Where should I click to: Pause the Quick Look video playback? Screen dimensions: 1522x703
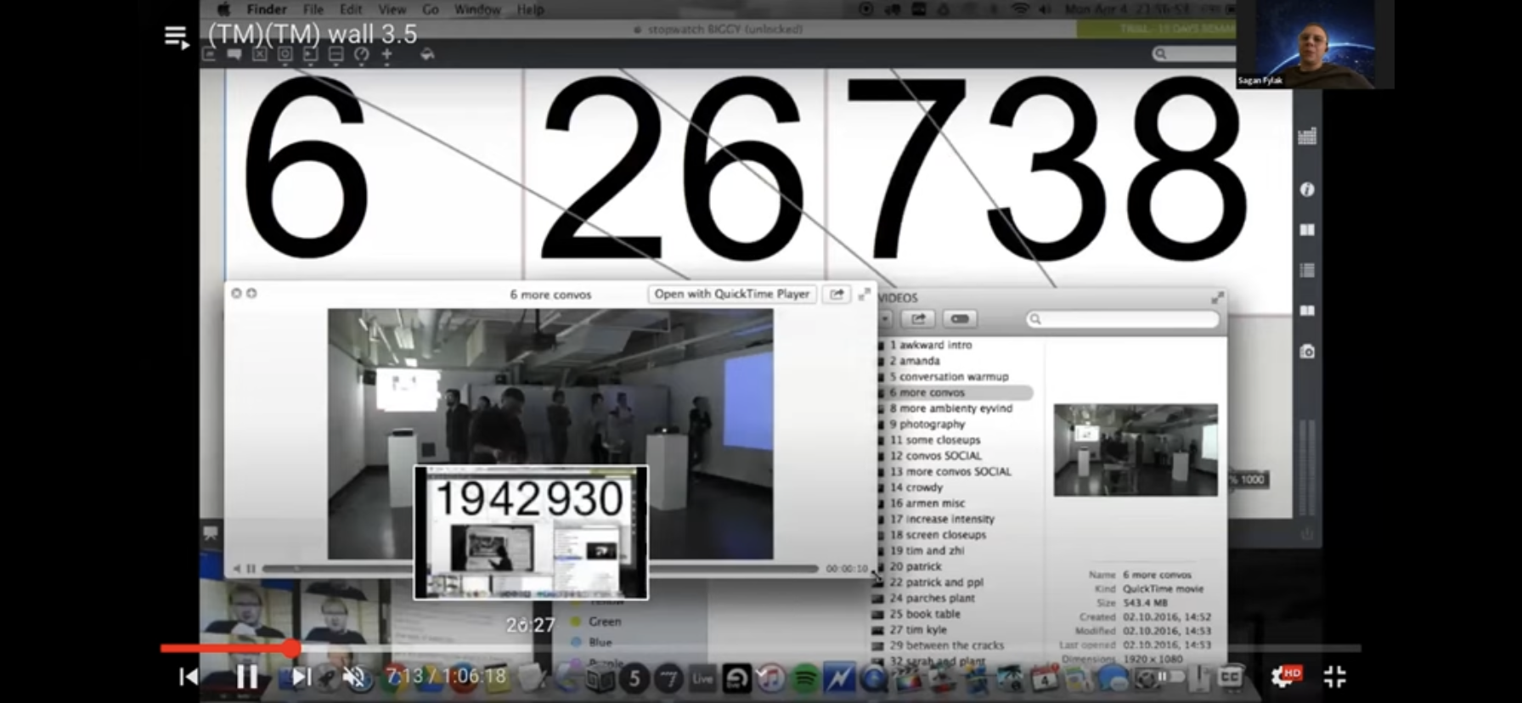click(251, 569)
